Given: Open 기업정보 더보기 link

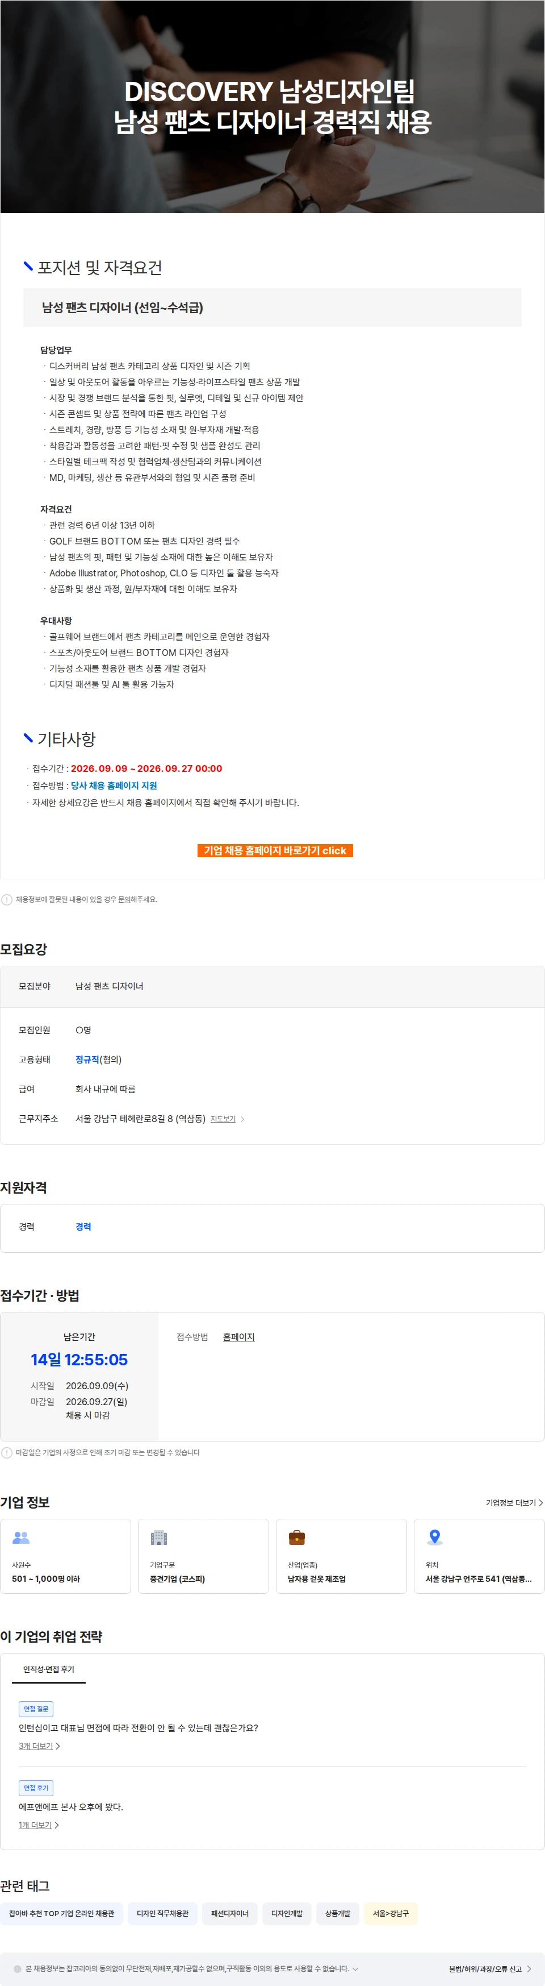Looking at the screenshot, I should [514, 1503].
